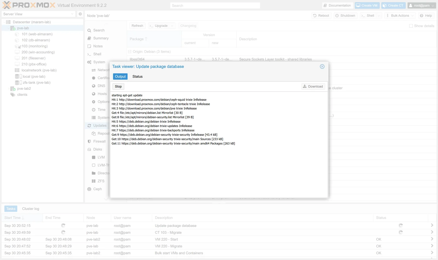Click the Summary book icon in side navigation

click(89, 38)
